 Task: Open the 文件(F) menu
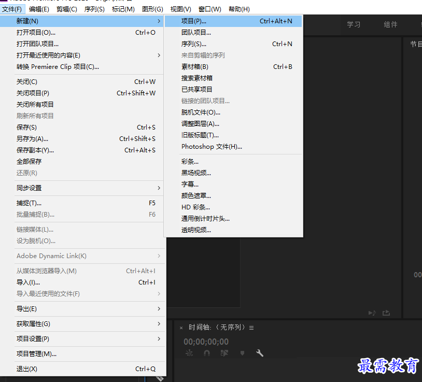pos(12,9)
